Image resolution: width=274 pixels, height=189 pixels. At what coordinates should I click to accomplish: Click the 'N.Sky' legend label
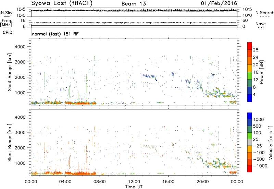[7, 13]
